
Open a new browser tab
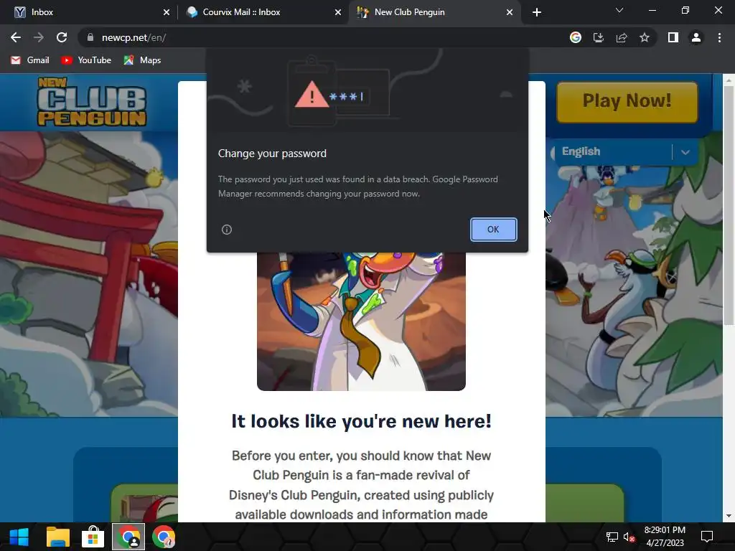(x=537, y=12)
